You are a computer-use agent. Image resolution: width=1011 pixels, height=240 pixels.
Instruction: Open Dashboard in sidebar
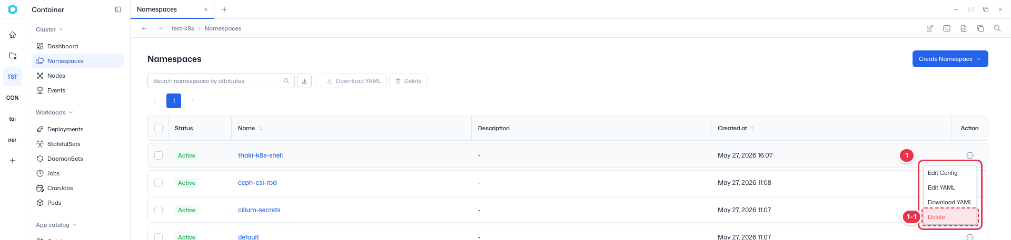(x=77, y=46)
